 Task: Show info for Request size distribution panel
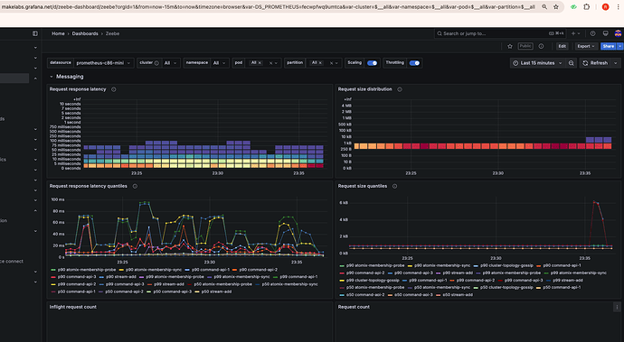point(400,89)
